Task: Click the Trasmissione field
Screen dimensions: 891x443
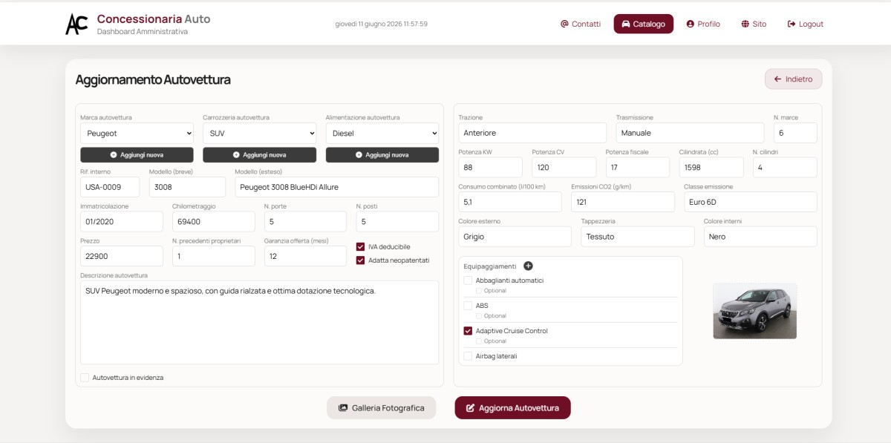Action: [690, 133]
